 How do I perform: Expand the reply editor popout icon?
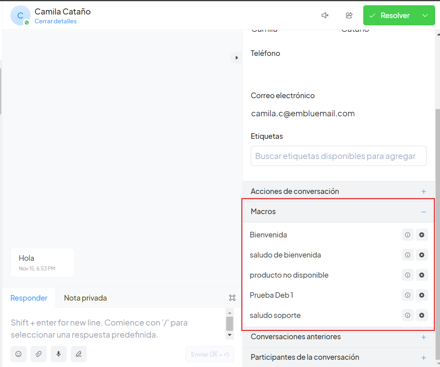(x=232, y=298)
